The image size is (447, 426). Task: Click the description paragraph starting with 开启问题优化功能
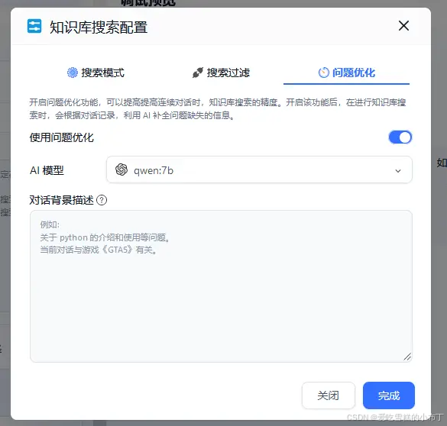point(218,108)
